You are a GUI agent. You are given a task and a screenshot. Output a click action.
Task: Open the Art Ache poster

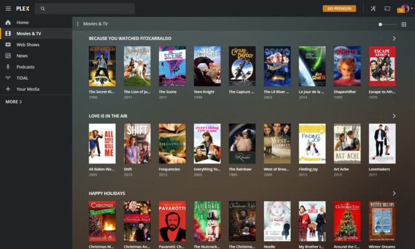tap(347, 144)
